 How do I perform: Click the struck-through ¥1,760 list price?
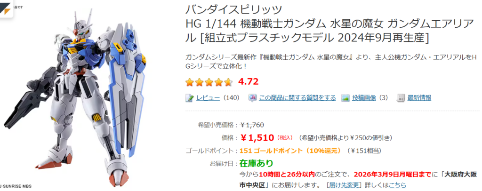point(252,125)
